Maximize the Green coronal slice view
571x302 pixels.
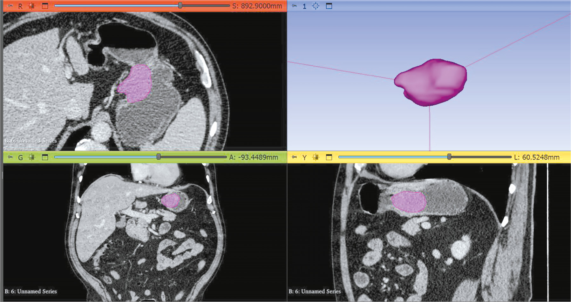tap(45, 157)
